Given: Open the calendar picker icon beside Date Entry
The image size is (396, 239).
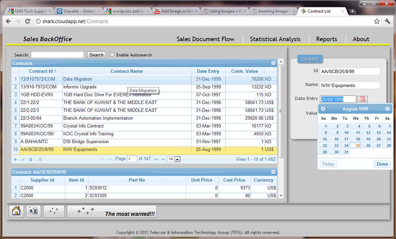Looking at the screenshot, I should [362, 99].
